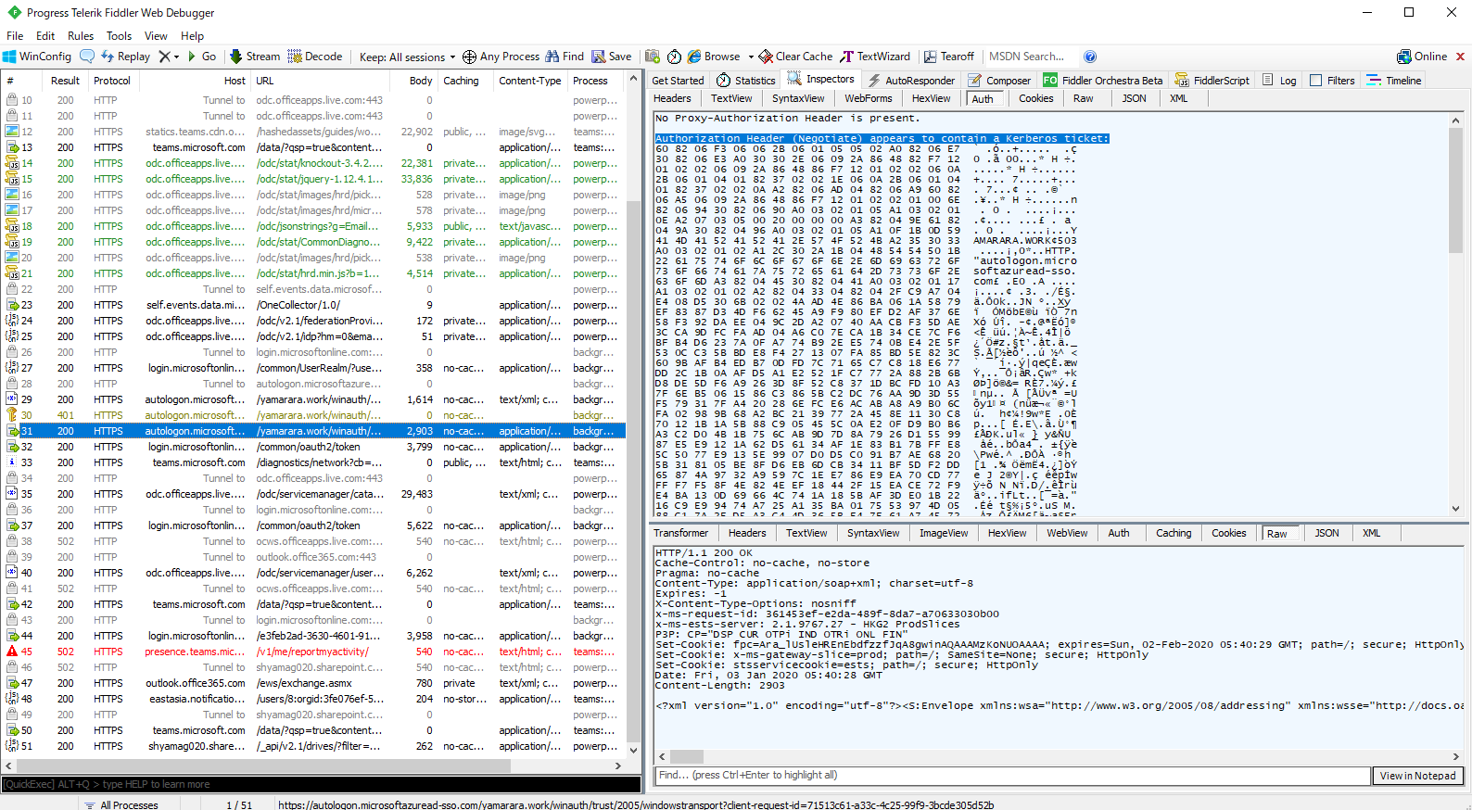Switch to AutoResponder tab
The image size is (1472, 810).
click(910, 81)
